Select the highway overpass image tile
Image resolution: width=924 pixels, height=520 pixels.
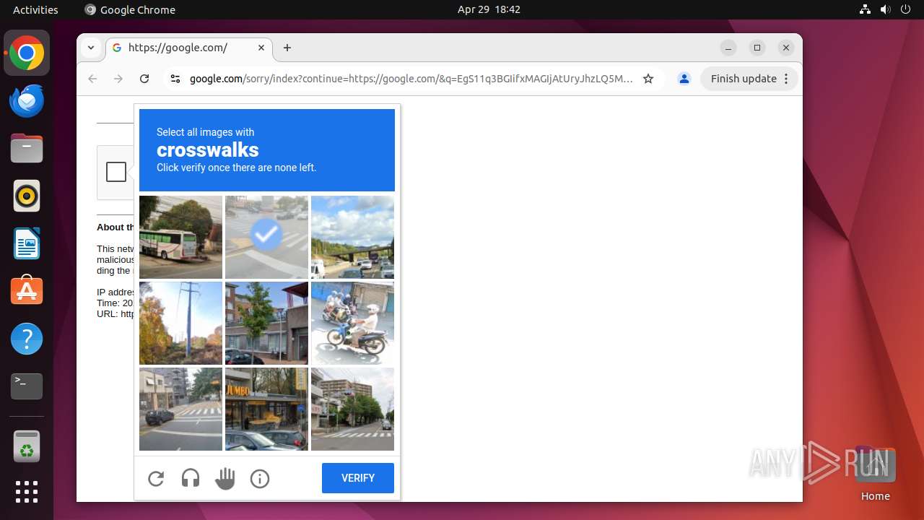click(x=352, y=237)
